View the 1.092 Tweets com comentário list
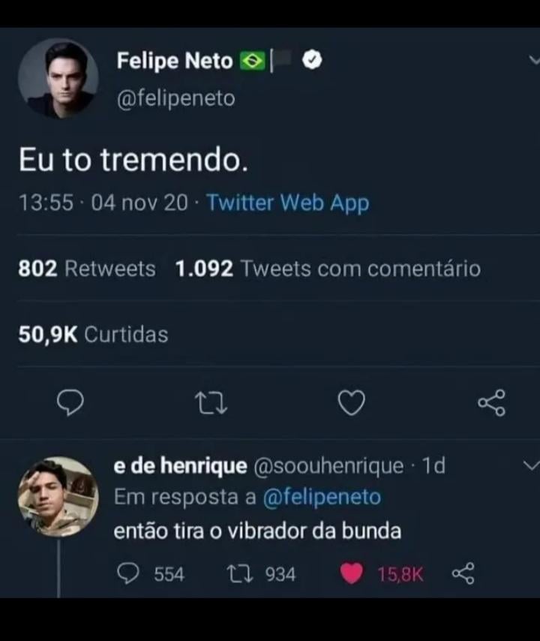 328,269
